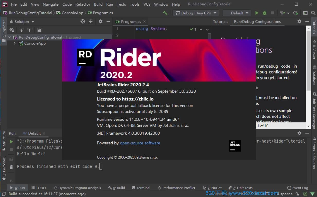Click ConsoleApp in the breadcrumb bar

coord(70,13)
